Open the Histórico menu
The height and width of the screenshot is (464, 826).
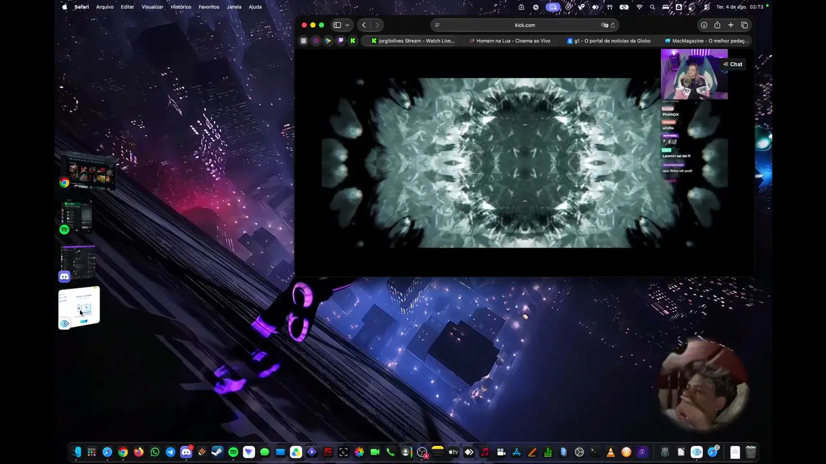click(x=181, y=7)
